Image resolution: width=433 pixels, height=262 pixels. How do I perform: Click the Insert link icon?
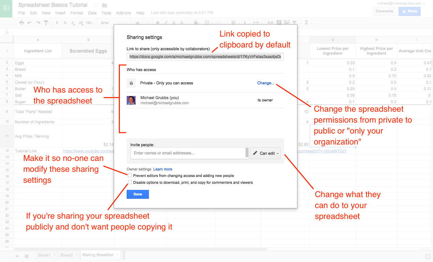pos(270,23)
